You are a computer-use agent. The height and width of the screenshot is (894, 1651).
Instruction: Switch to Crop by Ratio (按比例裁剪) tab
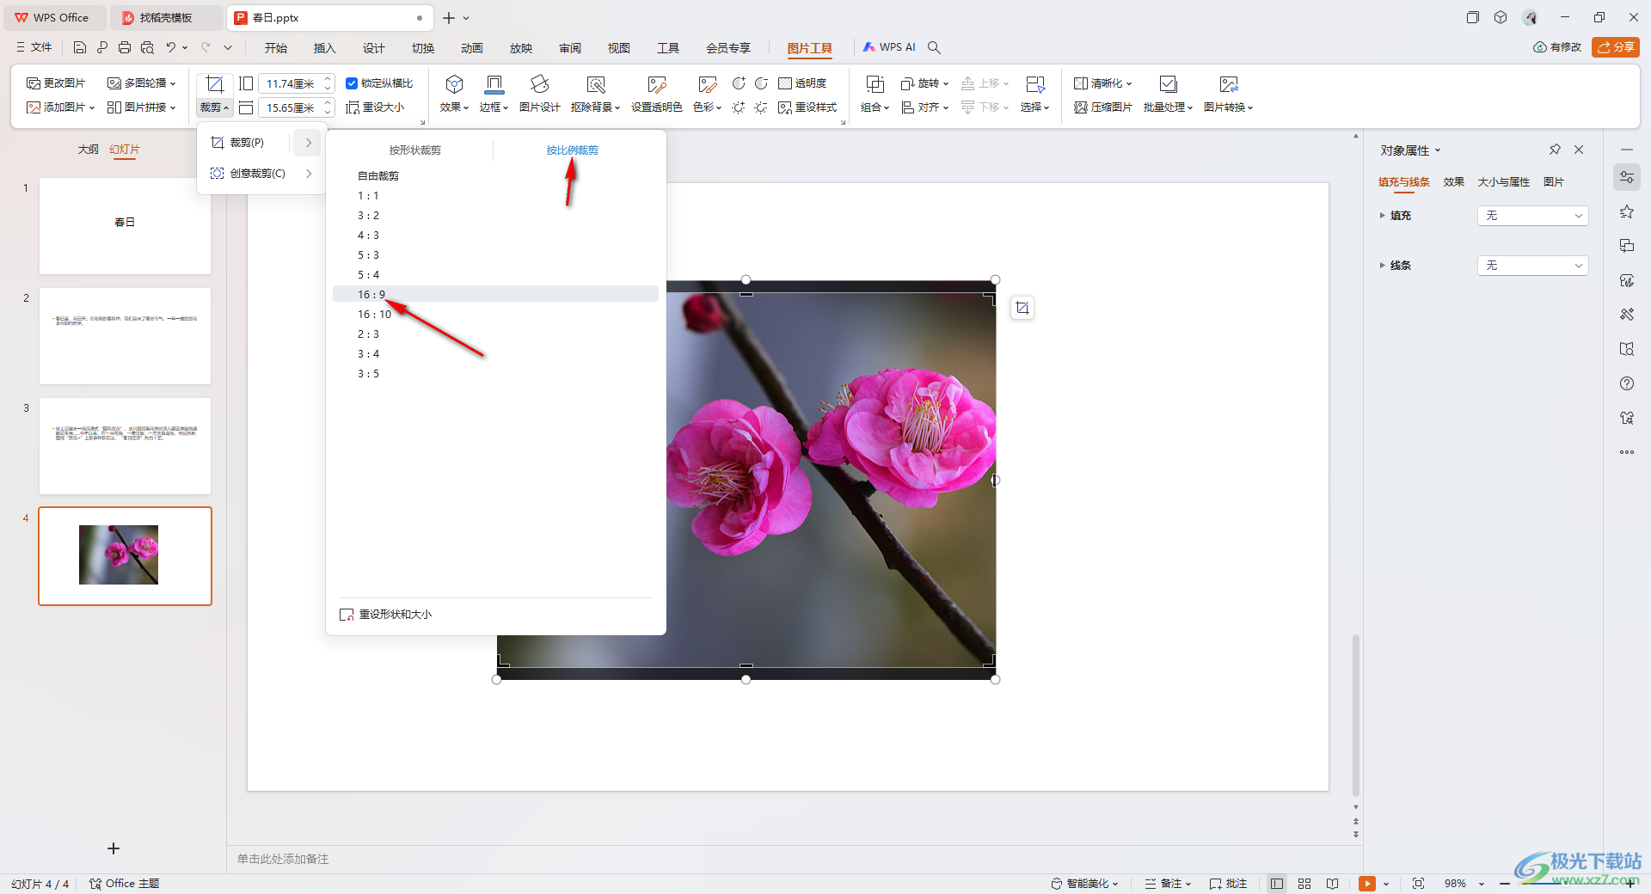(572, 150)
